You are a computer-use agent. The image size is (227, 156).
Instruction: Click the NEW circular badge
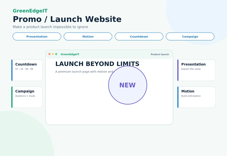128,85
